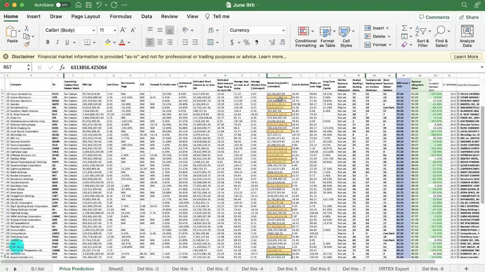
Task: Toggle top vertical alignment
Action: click(150, 30)
